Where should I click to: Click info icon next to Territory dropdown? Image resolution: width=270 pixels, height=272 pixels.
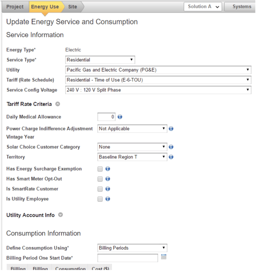click(x=171, y=157)
